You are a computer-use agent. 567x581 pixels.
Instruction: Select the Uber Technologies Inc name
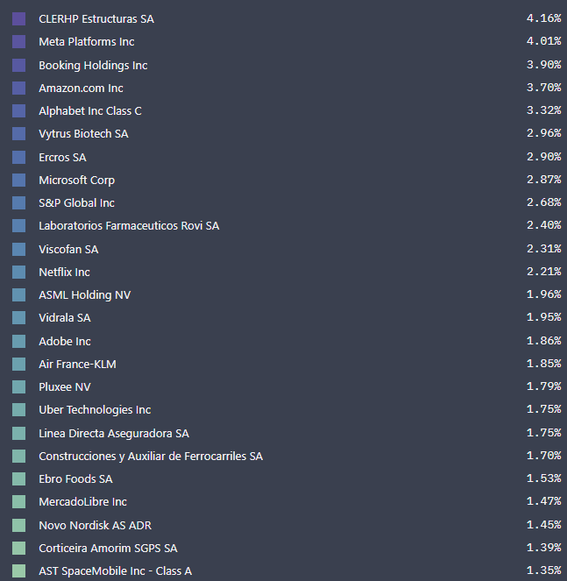95,410
